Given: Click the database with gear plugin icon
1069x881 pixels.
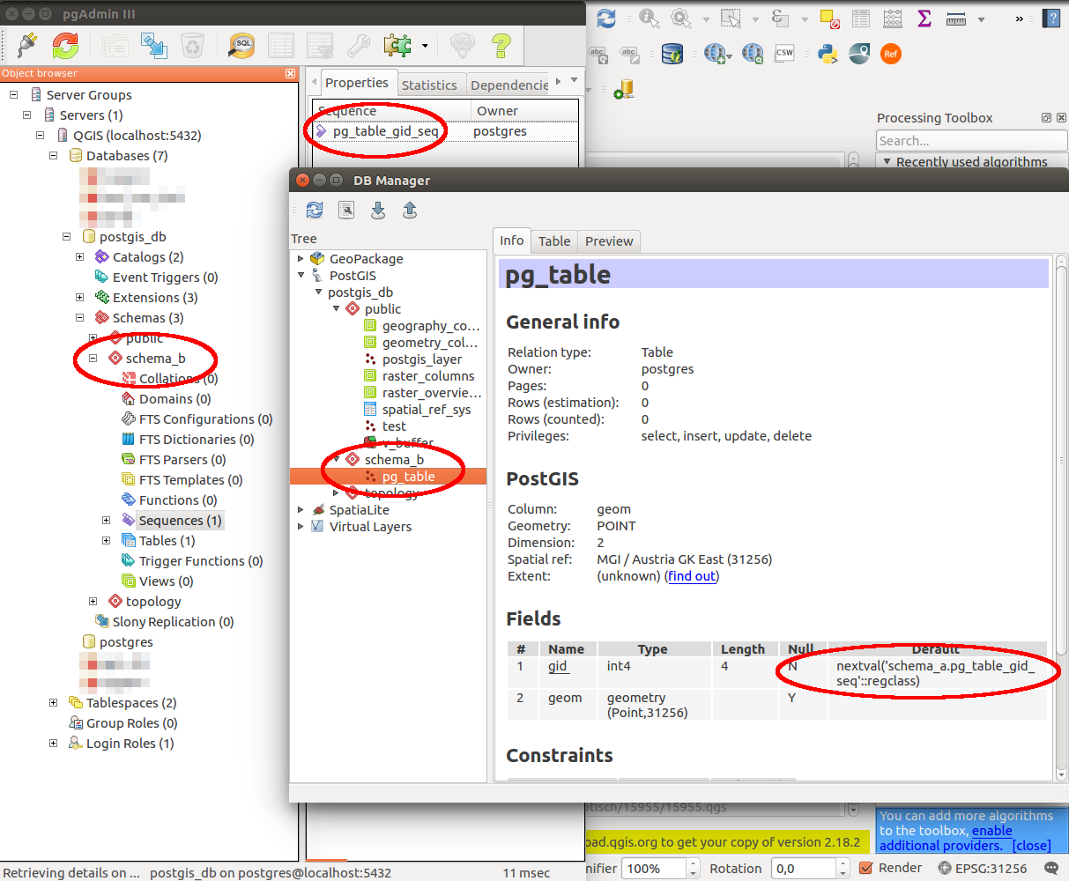Looking at the screenshot, I should 624,89.
